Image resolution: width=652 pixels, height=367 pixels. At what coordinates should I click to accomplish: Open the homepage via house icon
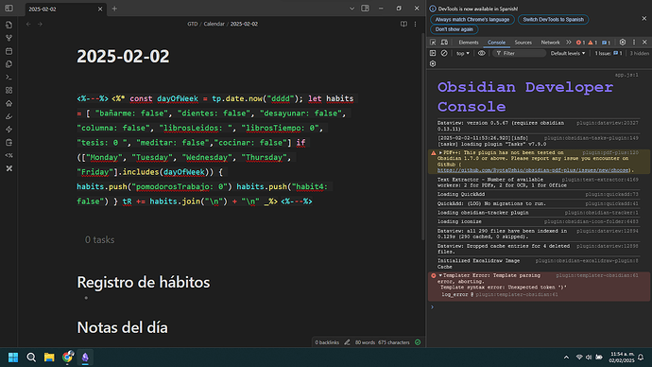[x=9, y=103]
